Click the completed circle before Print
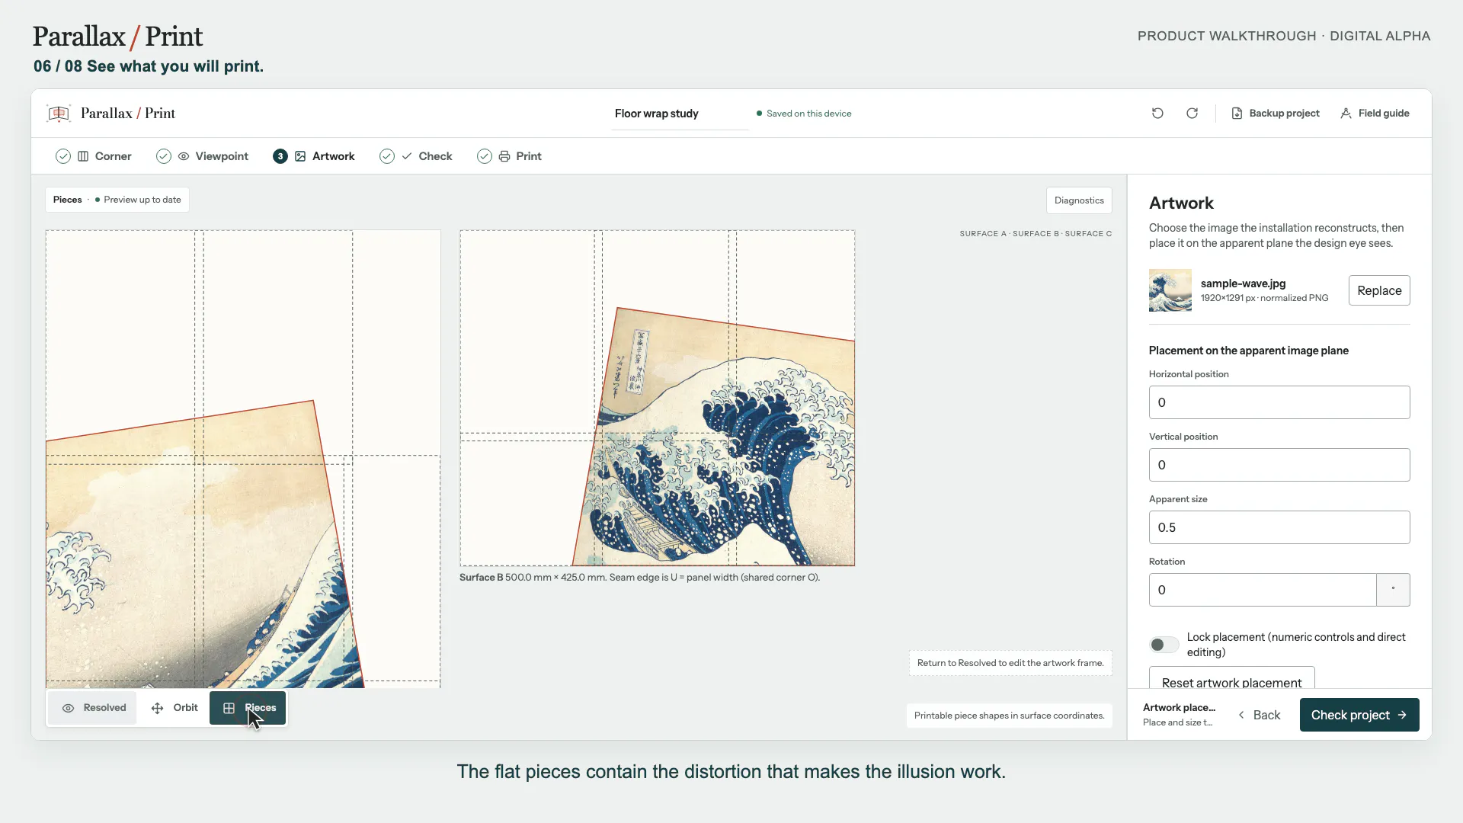1463x823 pixels. point(485,156)
